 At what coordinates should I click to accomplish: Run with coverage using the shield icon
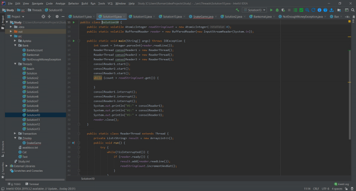coord(283,10)
